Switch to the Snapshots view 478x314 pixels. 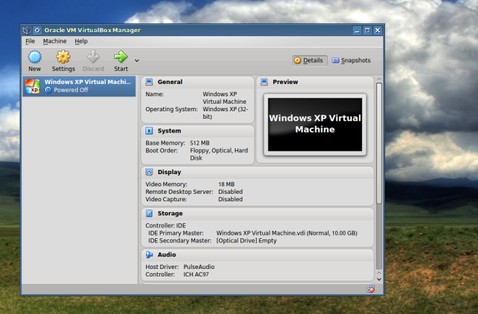(x=351, y=60)
